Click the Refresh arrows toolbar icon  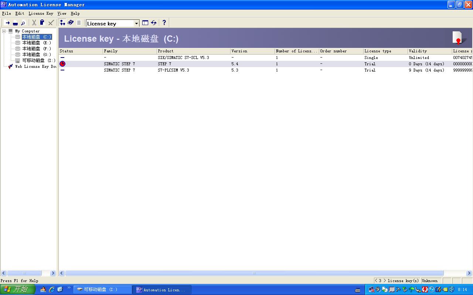point(154,23)
